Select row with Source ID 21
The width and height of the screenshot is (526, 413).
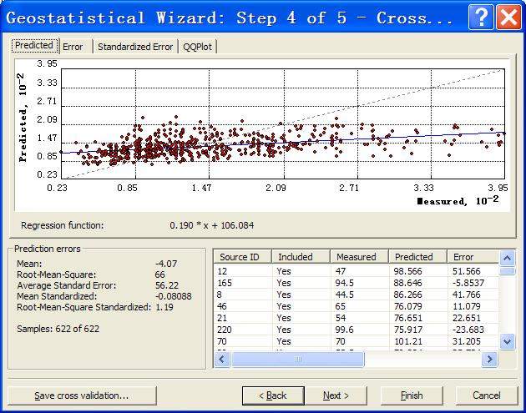point(357,318)
